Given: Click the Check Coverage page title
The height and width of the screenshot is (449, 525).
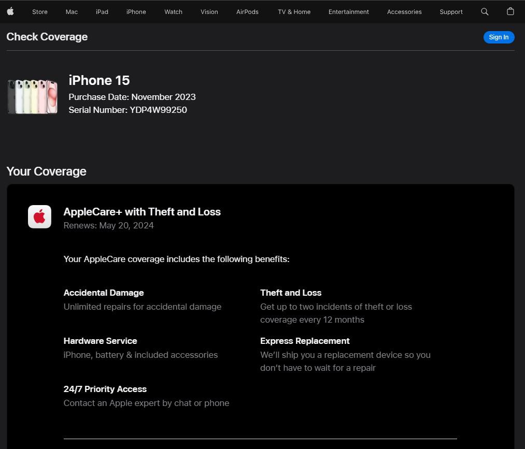Looking at the screenshot, I should coord(47,37).
